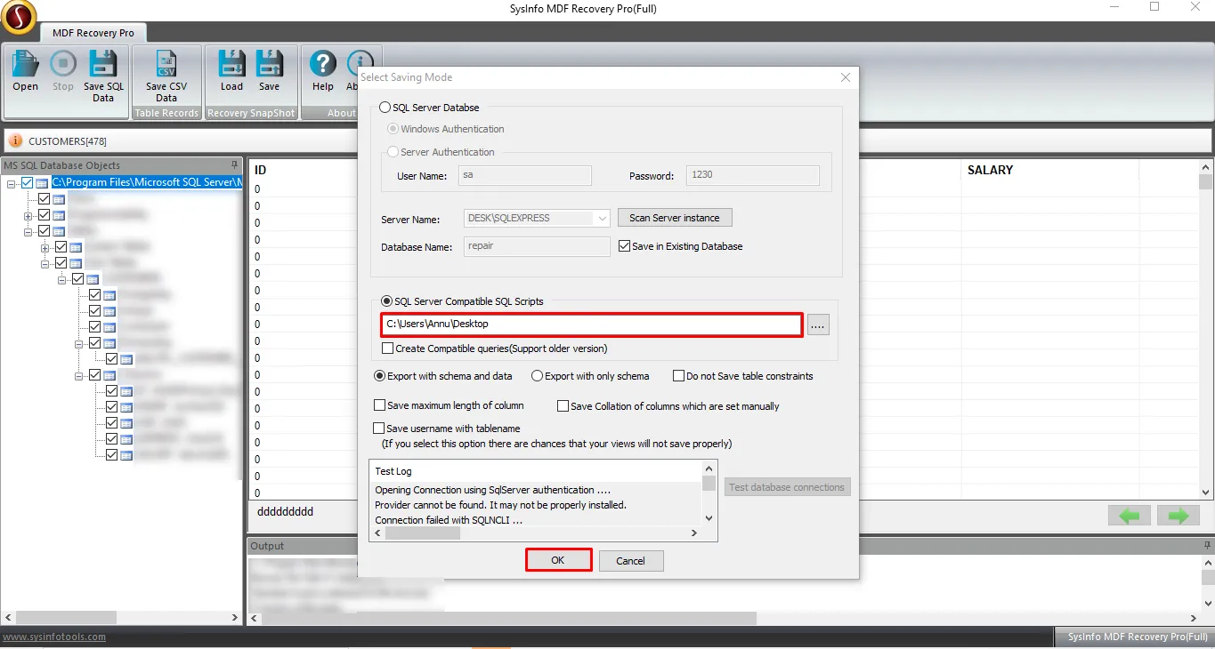Click the User Name field
1215x649 pixels.
[x=525, y=175]
